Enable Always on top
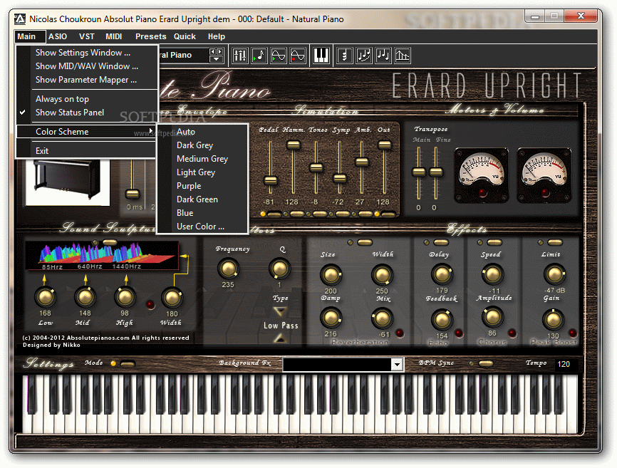The width and height of the screenshot is (617, 468). (x=87, y=99)
